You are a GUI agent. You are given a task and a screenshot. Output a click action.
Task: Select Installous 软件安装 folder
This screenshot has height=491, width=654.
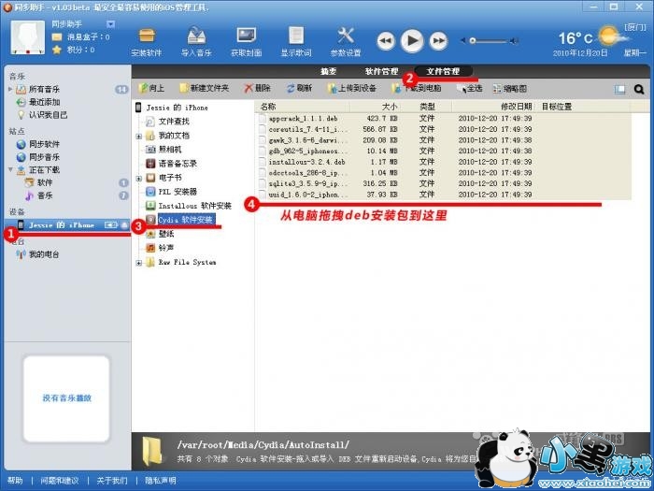click(x=194, y=206)
